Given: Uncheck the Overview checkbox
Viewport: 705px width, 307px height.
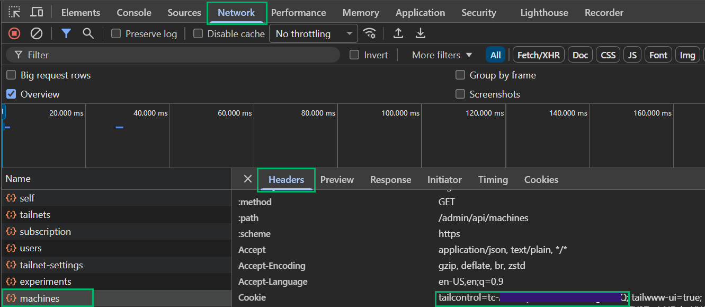Looking at the screenshot, I should pyautogui.click(x=11, y=94).
